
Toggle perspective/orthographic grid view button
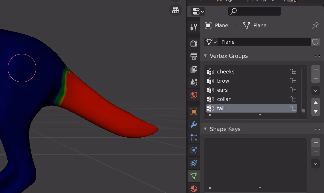[176, 10]
